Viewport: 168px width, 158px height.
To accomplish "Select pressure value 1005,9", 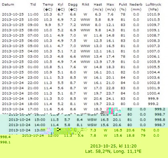I will (x=153, y=62).
